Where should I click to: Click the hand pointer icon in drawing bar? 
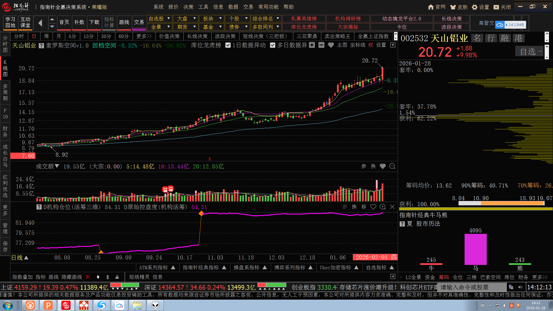(x=98, y=277)
